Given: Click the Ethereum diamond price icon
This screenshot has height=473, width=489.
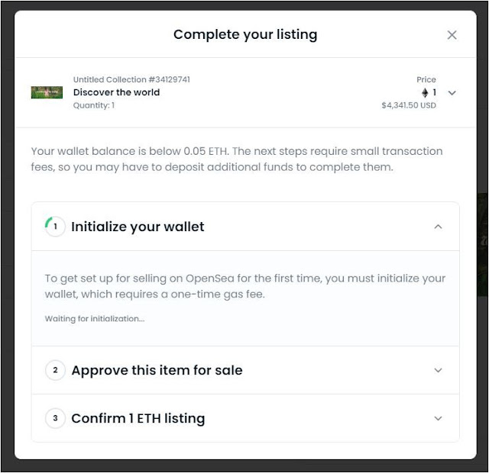Looking at the screenshot, I should click(425, 92).
